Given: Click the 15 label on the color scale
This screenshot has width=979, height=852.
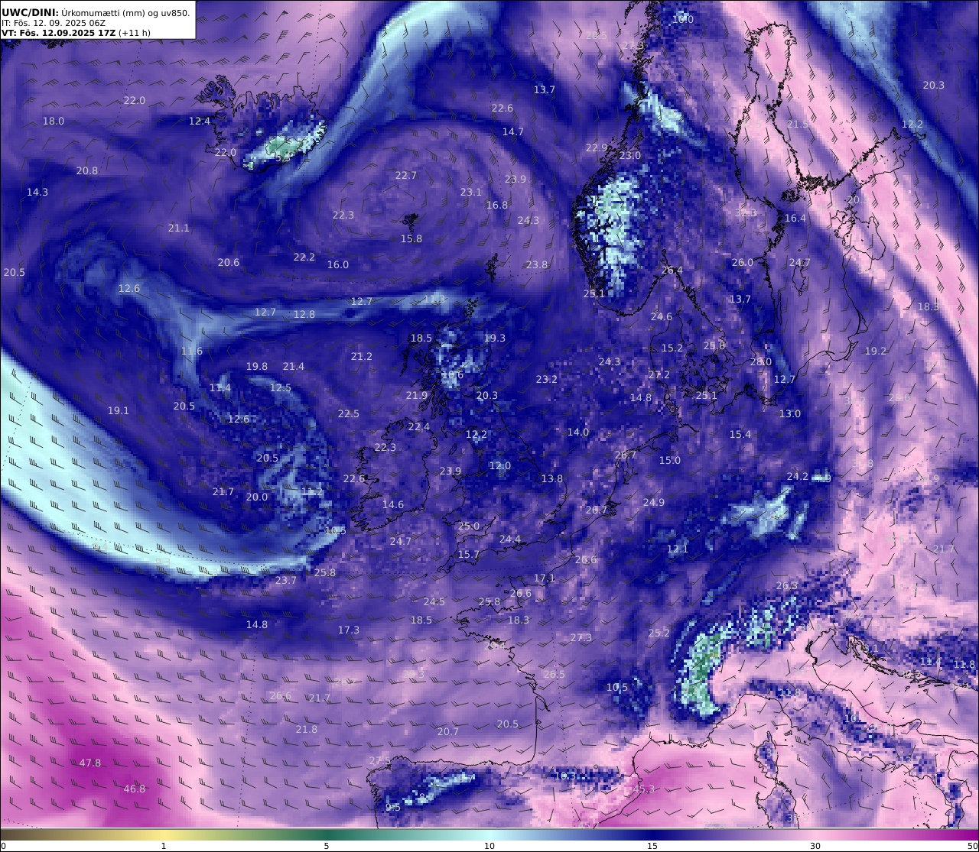Looking at the screenshot, I should tap(652, 846).
